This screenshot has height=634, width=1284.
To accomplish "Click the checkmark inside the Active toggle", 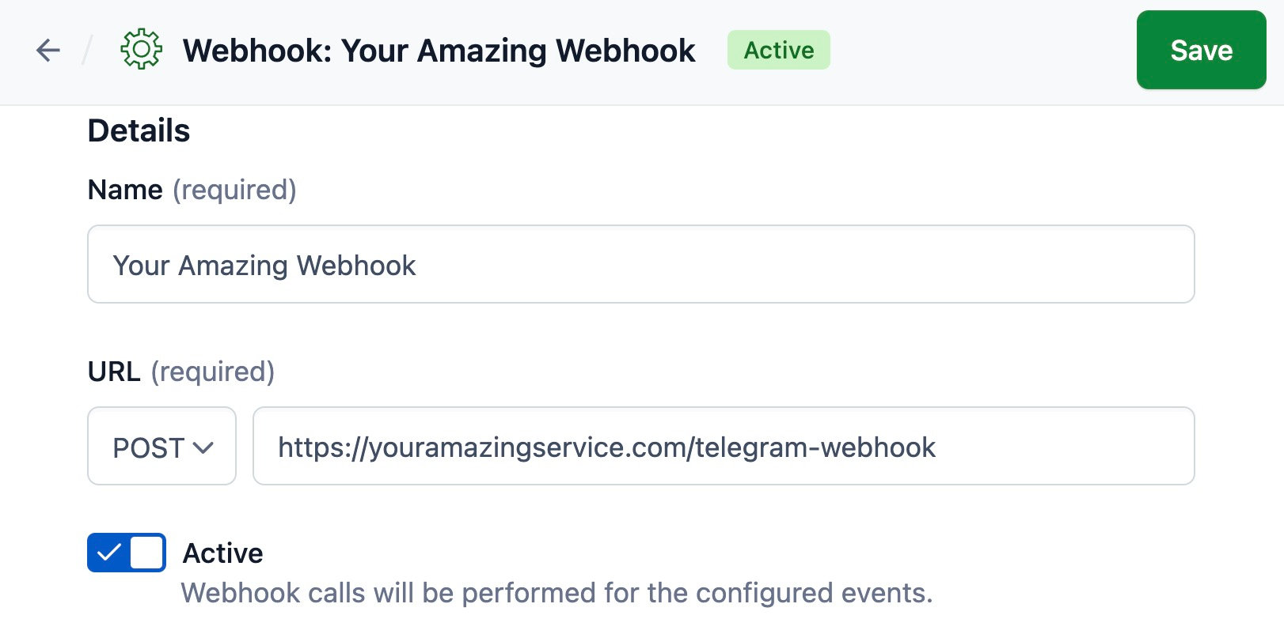I will [x=109, y=553].
